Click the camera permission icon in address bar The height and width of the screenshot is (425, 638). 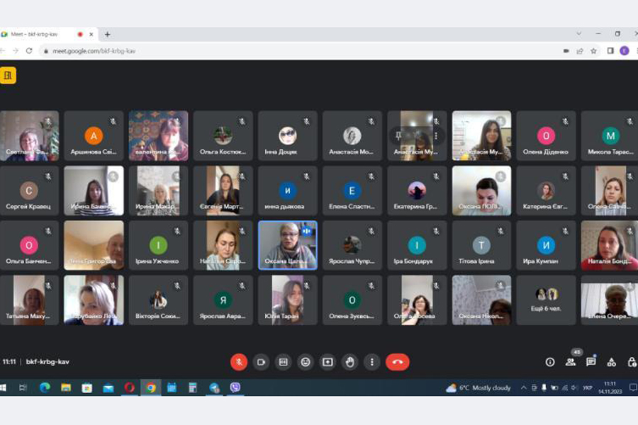tap(566, 51)
